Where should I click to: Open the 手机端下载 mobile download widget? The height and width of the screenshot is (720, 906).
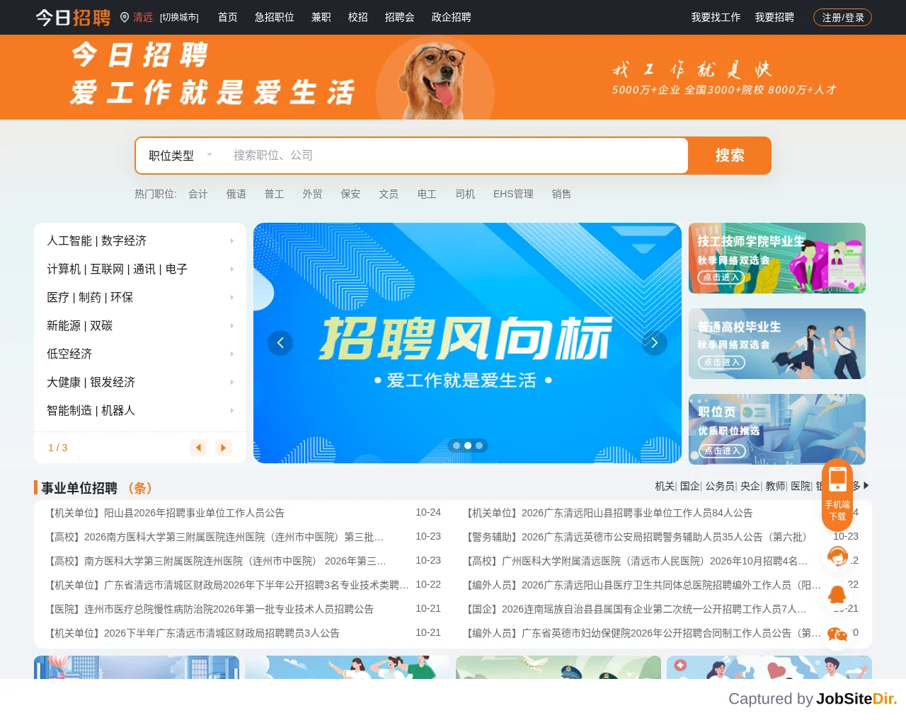pyautogui.click(x=837, y=495)
